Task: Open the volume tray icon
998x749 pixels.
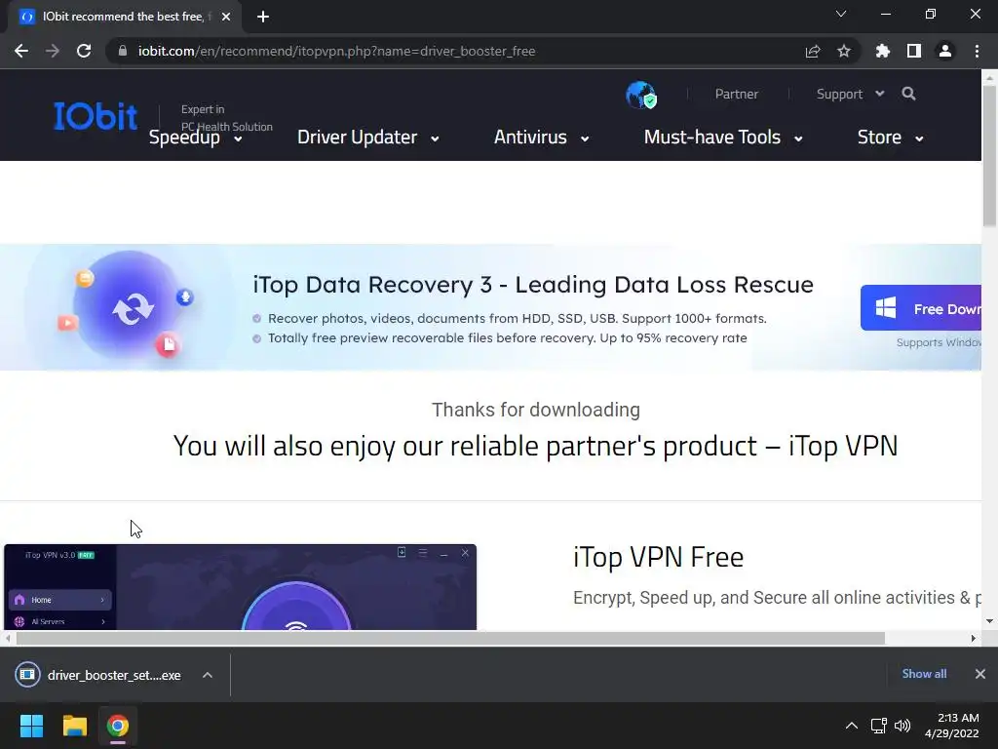Action: 902,726
